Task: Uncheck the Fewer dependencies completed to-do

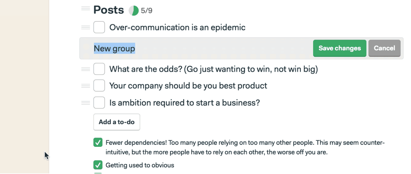Action: click(98, 142)
